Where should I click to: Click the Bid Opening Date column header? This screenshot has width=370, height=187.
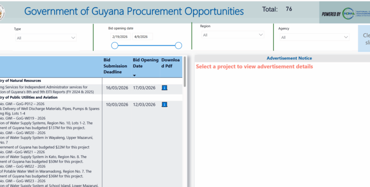[x=146, y=63]
